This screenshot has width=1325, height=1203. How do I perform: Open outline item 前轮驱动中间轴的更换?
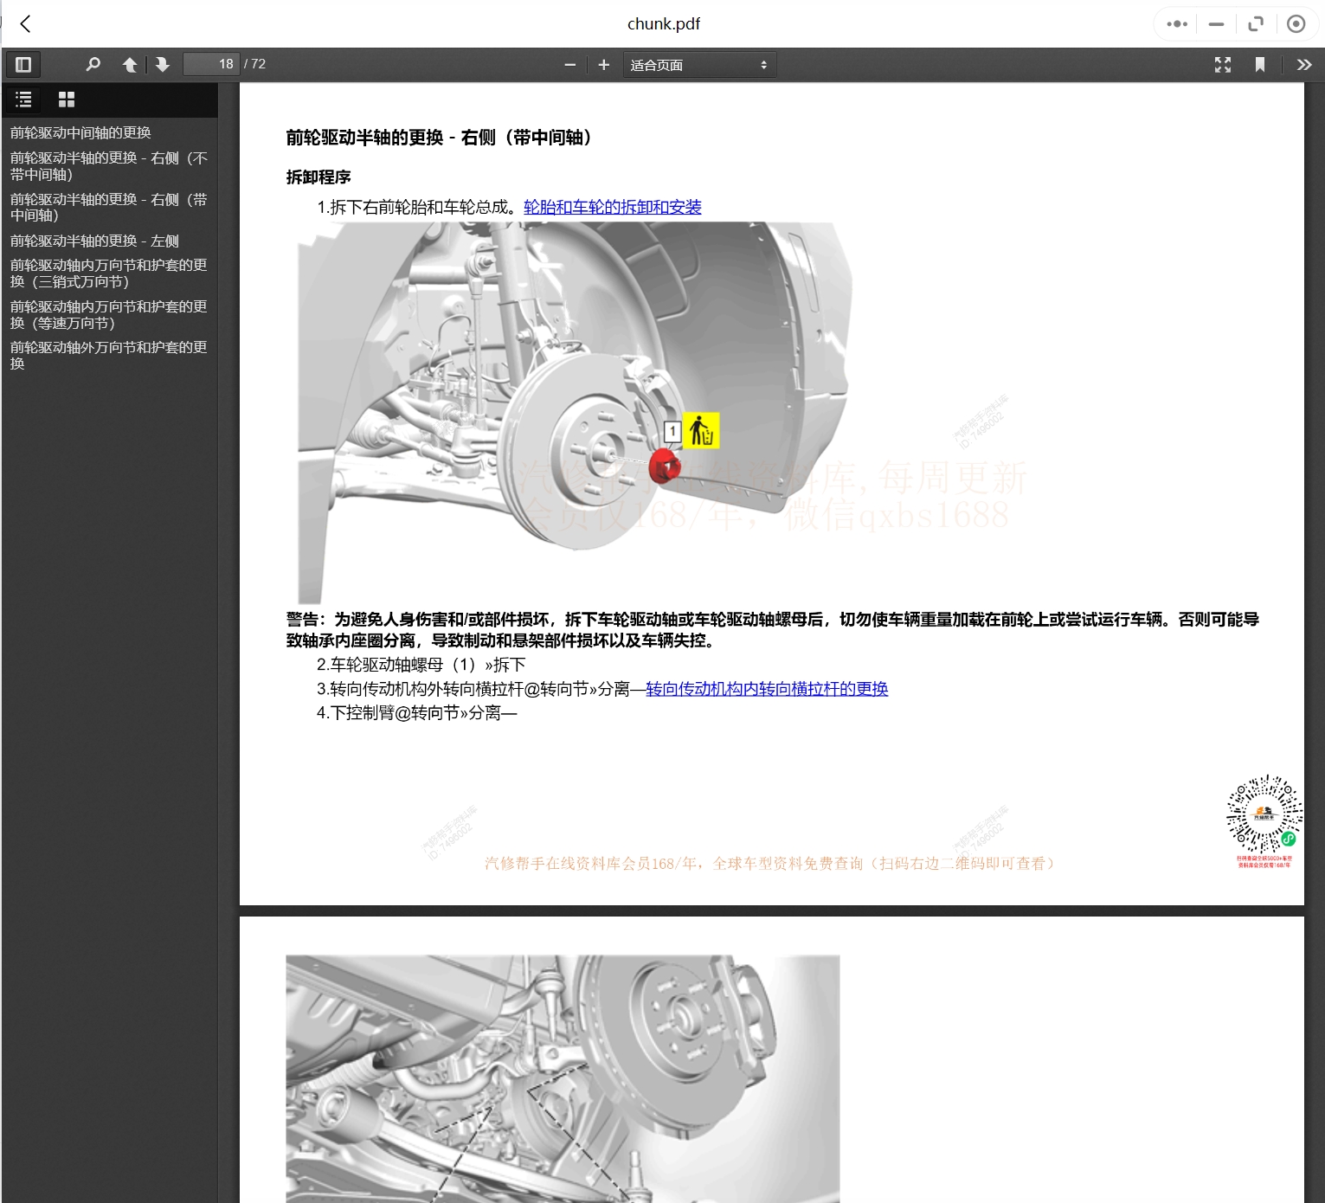click(x=80, y=132)
